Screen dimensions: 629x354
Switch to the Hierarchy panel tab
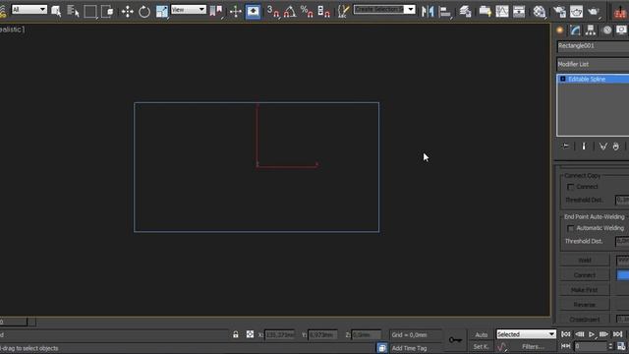pyautogui.click(x=591, y=30)
